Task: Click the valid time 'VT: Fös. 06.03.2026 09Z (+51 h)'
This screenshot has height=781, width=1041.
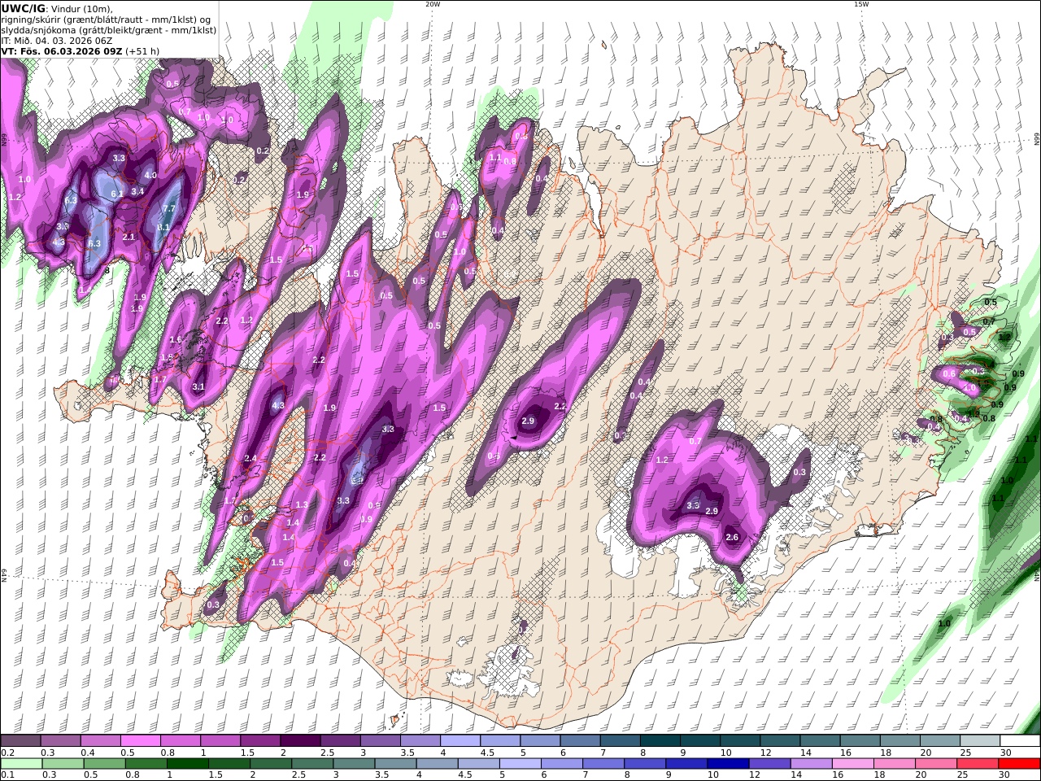Action: pyautogui.click(x=80, y=50)
